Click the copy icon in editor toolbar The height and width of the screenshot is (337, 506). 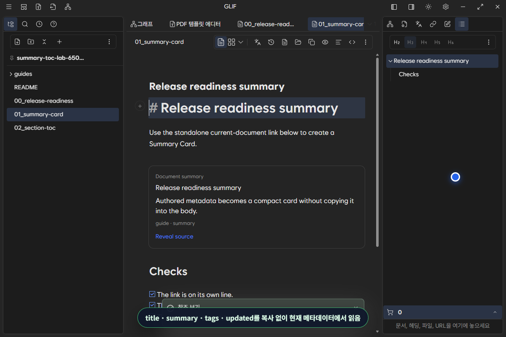(312, 42)
